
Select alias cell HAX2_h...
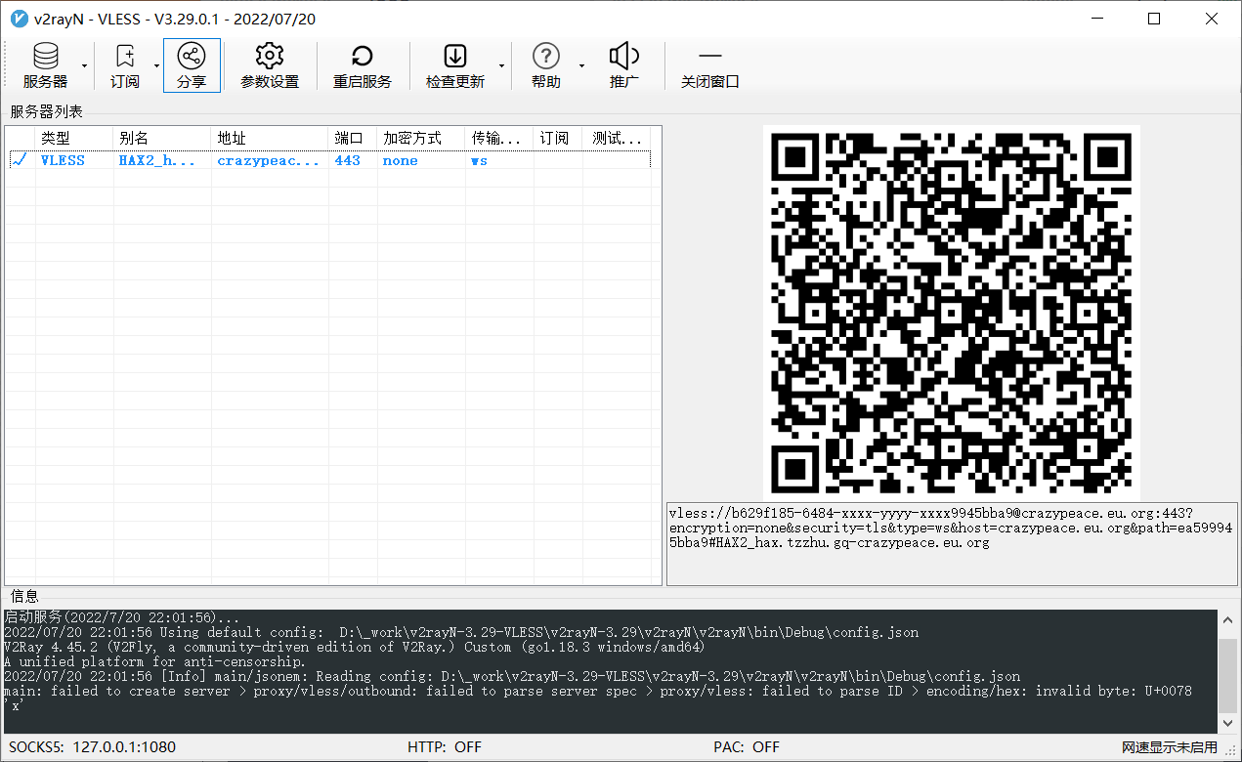(157, 160)
